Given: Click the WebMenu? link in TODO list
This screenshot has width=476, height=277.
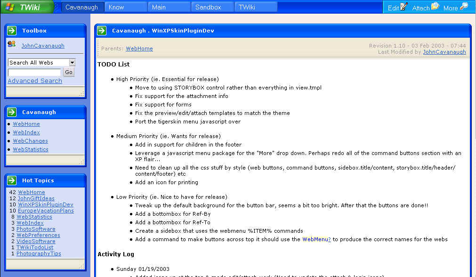Looking at the screenshot, I should click(316, 239).
